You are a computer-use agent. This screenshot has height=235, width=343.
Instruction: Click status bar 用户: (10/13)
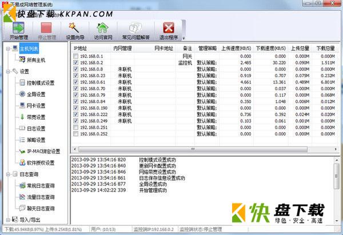103,229
